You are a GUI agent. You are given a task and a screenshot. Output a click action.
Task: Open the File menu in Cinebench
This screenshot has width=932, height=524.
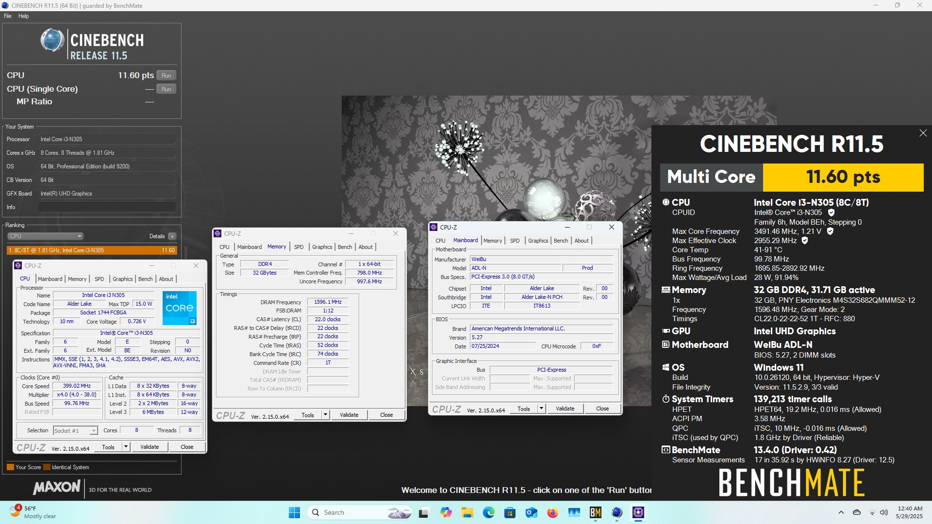coord(8,16)
